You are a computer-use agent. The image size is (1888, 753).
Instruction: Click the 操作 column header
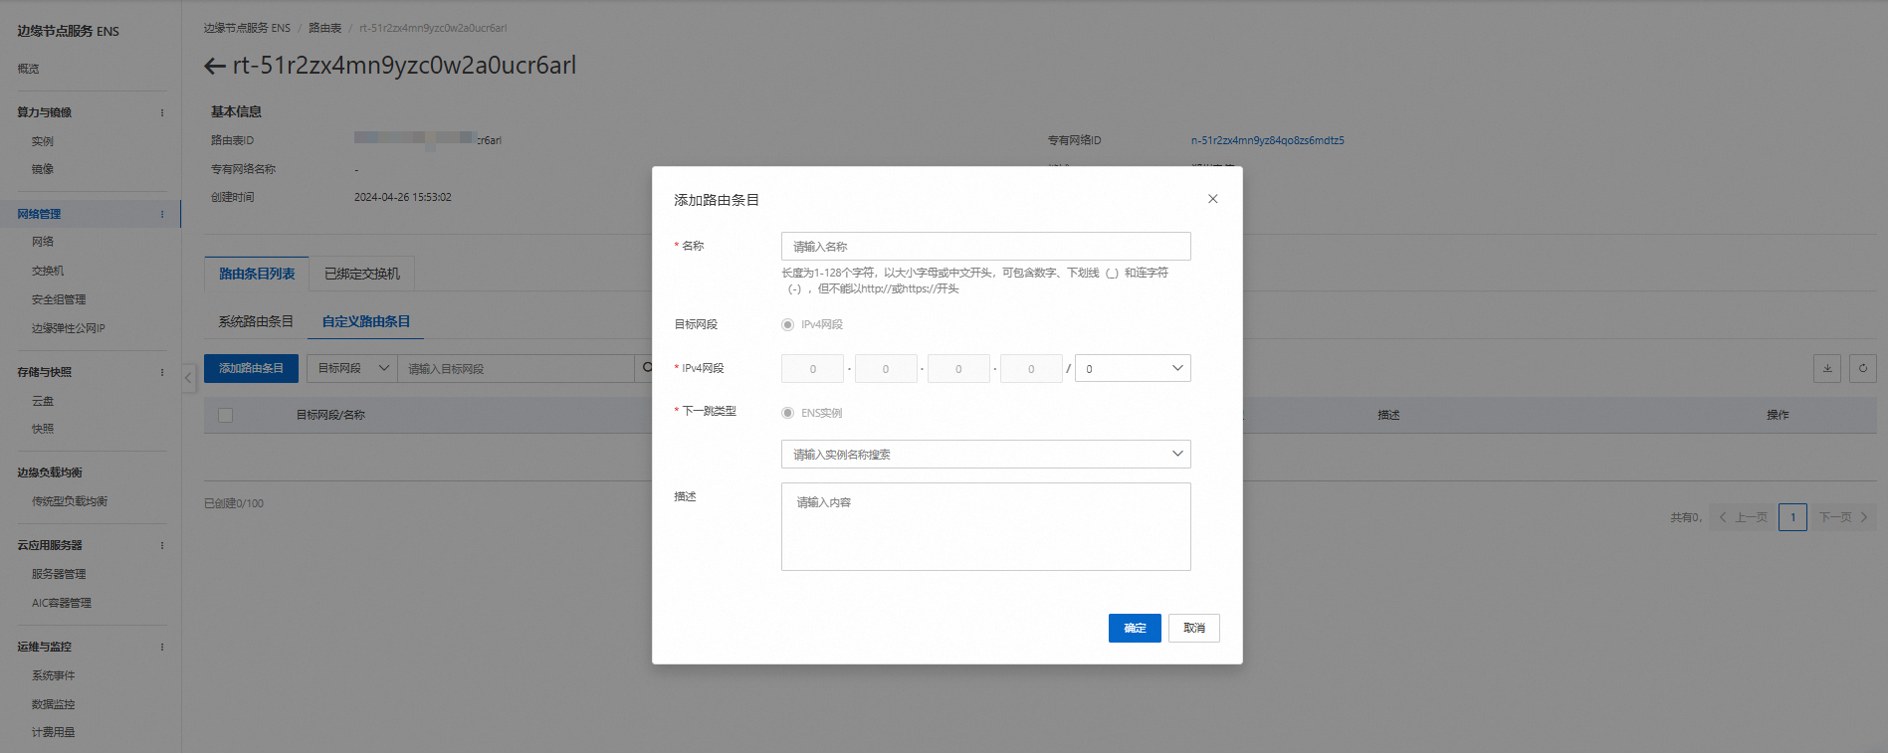coord(1779,415)
